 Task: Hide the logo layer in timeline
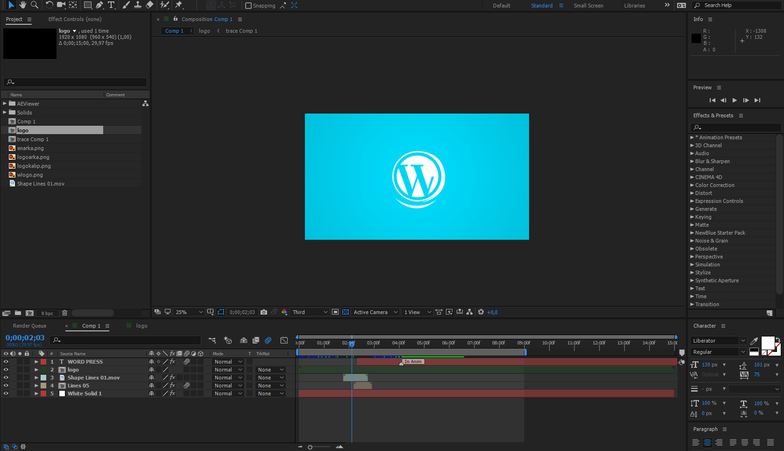pos(6,370)
